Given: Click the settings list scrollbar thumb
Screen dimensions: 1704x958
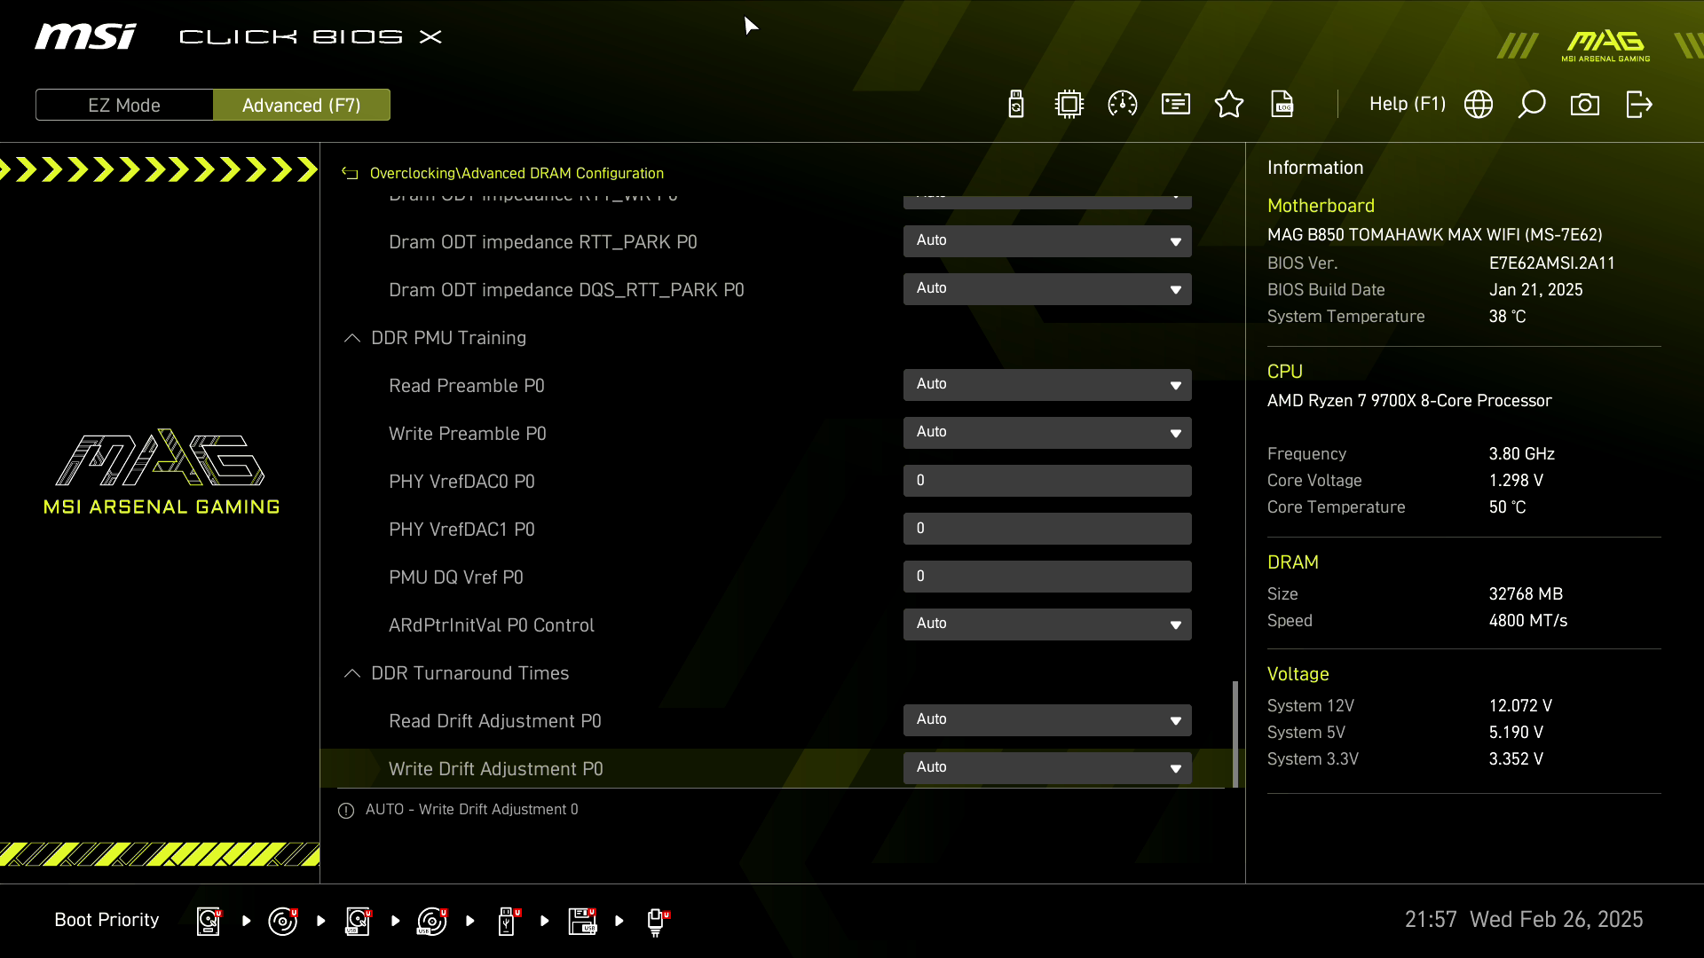Looking at the screenshot, I should 1235,734.
